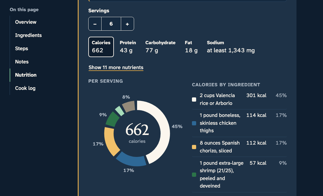This screenshot has height=196, width=323.
Task: Click the "112 kcal" value
Action: point(256,143)
